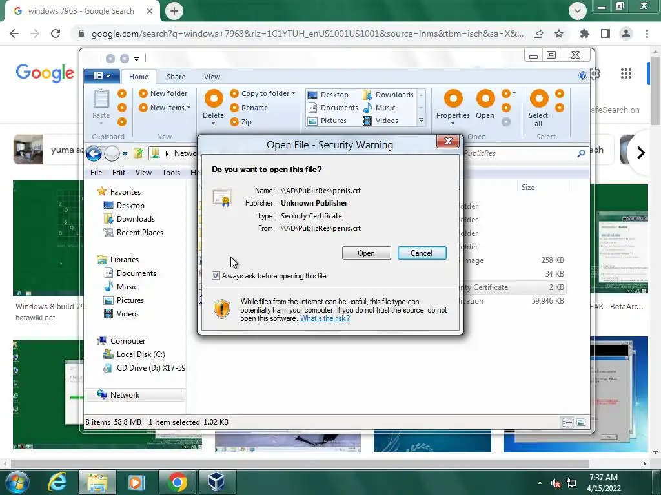Viewport: 661px width, 495px height.
Task: Select Local Disk (C:) in the navigation pane
Action: point(134,354)
